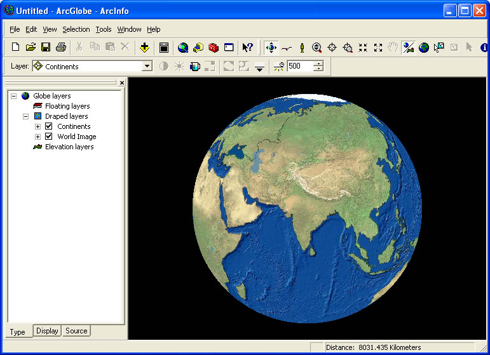This screenshot has height=355, width=490.
Task: Click the New document icon
Action: tap(16, 47)
